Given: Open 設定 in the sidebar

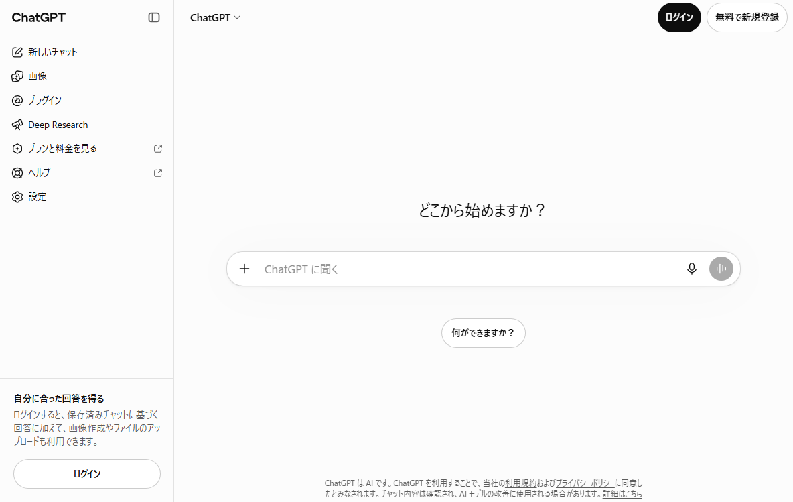Looking at the screenshot, I should 86,197.
